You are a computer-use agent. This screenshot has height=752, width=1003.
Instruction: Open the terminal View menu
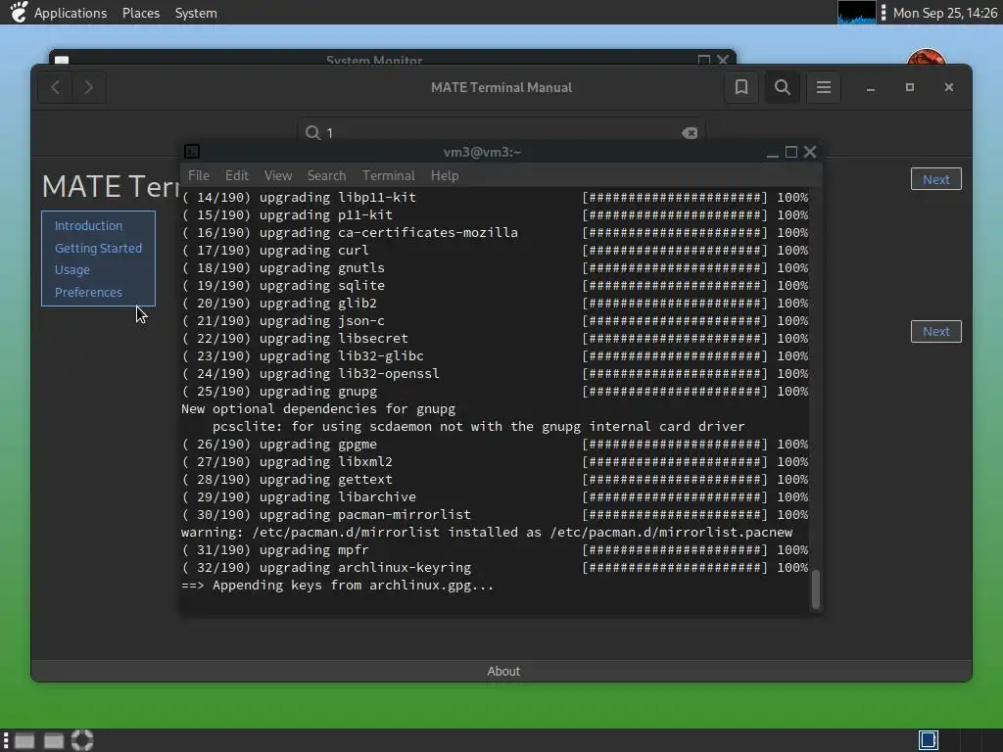click(x=278, y=175)
